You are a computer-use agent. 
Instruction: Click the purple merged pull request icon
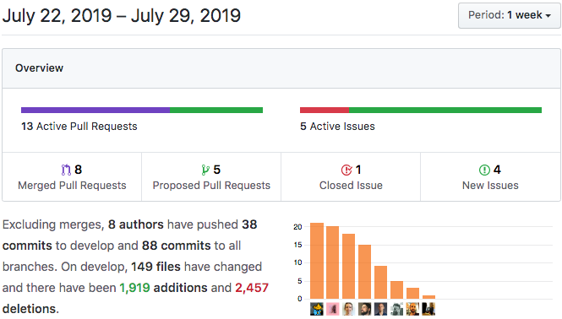[66, 170]
